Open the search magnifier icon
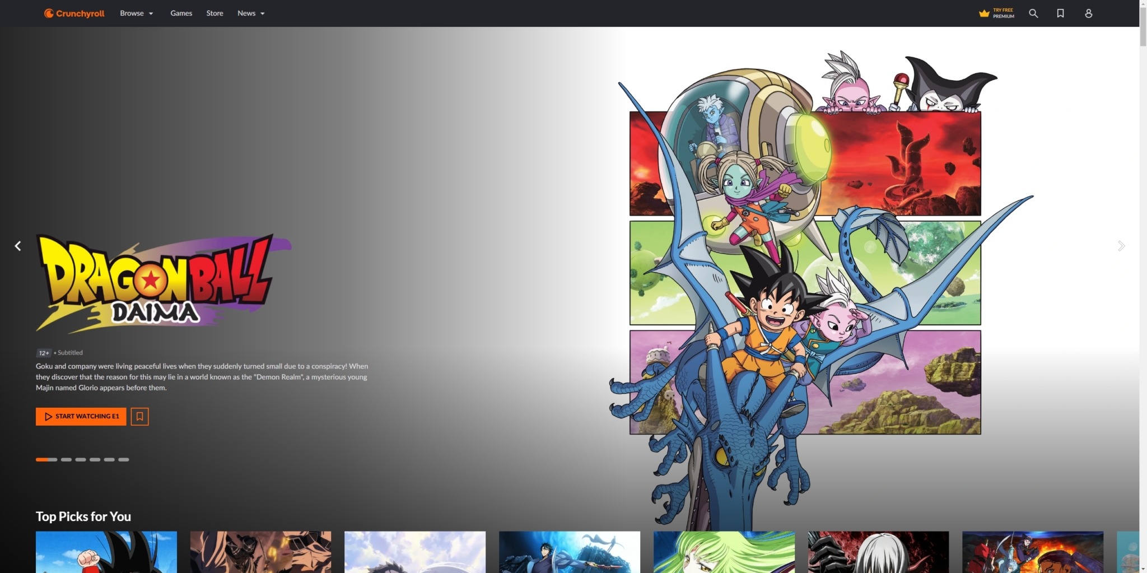This screenshot has width=1147, height=573. tap(1033, 13)
